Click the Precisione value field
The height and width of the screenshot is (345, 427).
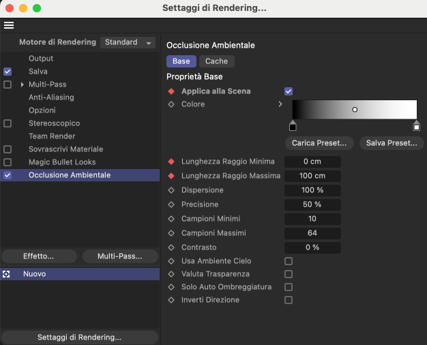pyautogui.click(x=312, y=205)
